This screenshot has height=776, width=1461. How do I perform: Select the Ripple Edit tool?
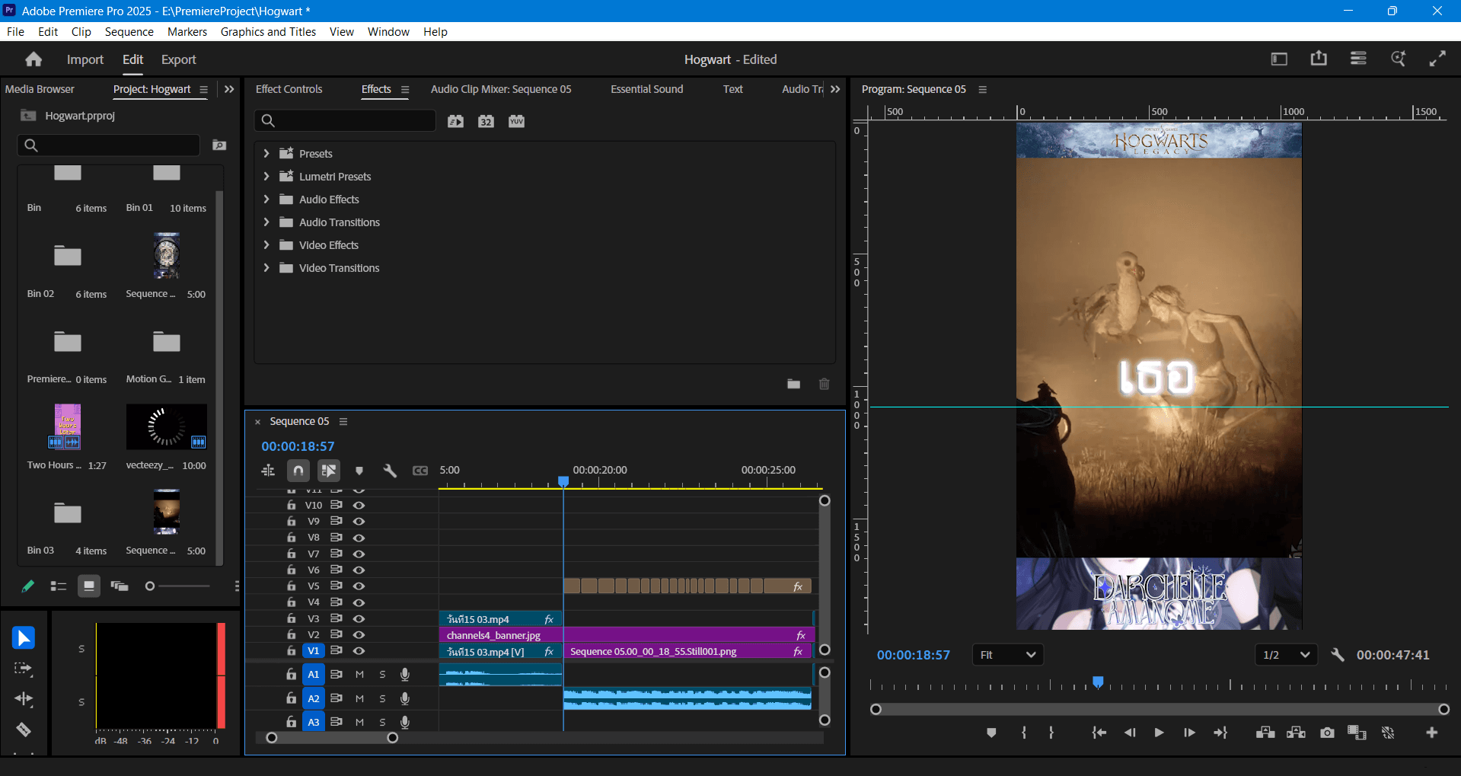tap(24, 698)
